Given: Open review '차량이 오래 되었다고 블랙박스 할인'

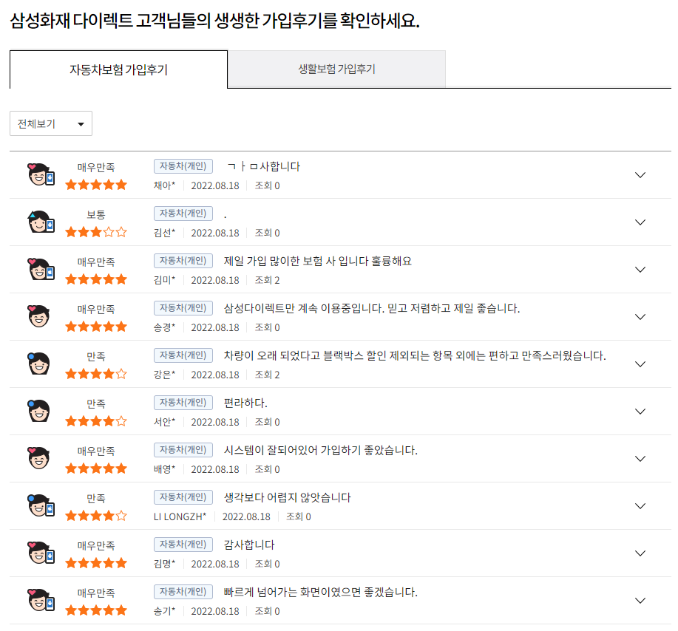Looking at the screenshot, I should click(415, 355).
